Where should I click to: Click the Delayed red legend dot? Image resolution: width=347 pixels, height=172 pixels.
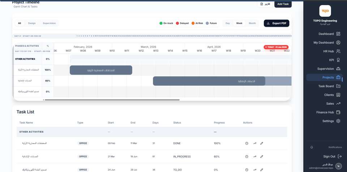tap(177, 23)
